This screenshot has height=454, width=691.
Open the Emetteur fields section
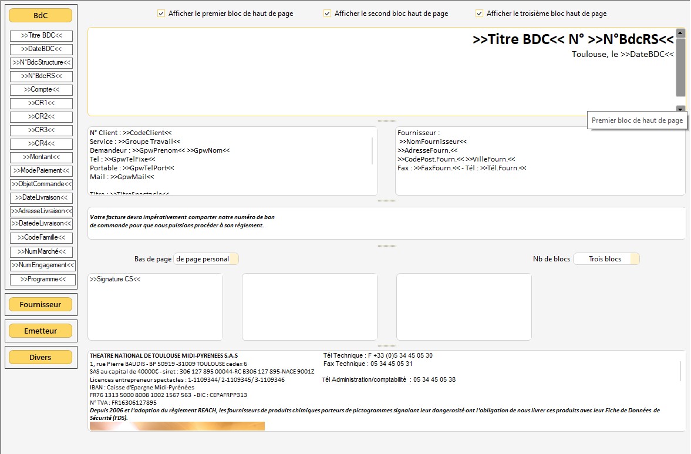pyautogui.click(x=41, y=331)
